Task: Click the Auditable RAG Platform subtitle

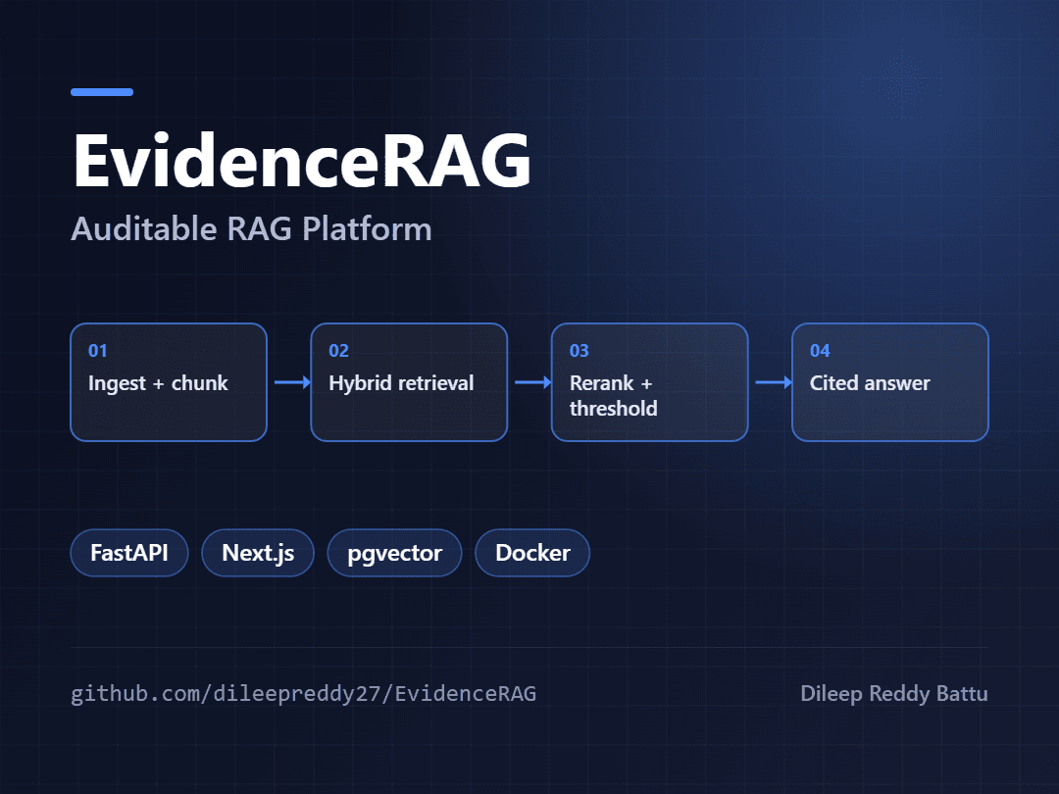Action: click(251, 228)
